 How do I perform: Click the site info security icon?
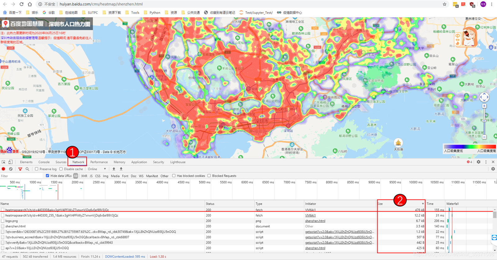[x=40, y=4]
